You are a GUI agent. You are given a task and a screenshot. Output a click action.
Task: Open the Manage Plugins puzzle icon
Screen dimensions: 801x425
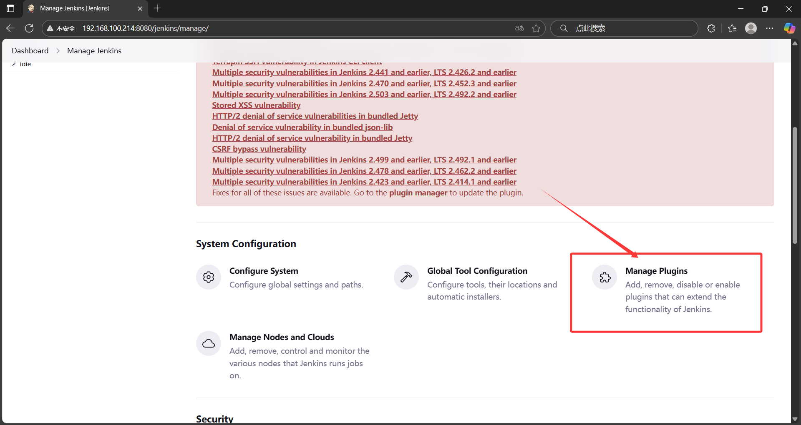[x=605, y=277]
